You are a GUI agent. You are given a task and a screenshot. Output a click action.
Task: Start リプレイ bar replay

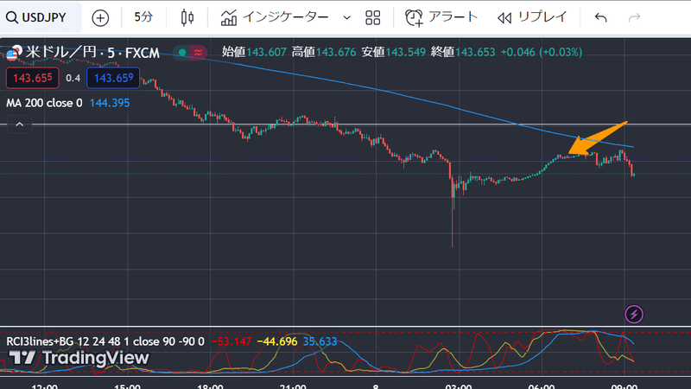[532, 17]
